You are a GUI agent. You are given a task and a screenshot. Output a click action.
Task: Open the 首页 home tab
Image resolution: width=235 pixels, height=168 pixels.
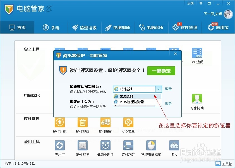(17, 27)
